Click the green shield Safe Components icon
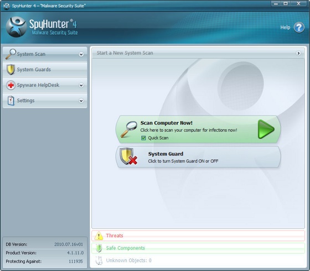Viewport: 310px width, 271px height. pyautogui.click(x=99, y=248)
